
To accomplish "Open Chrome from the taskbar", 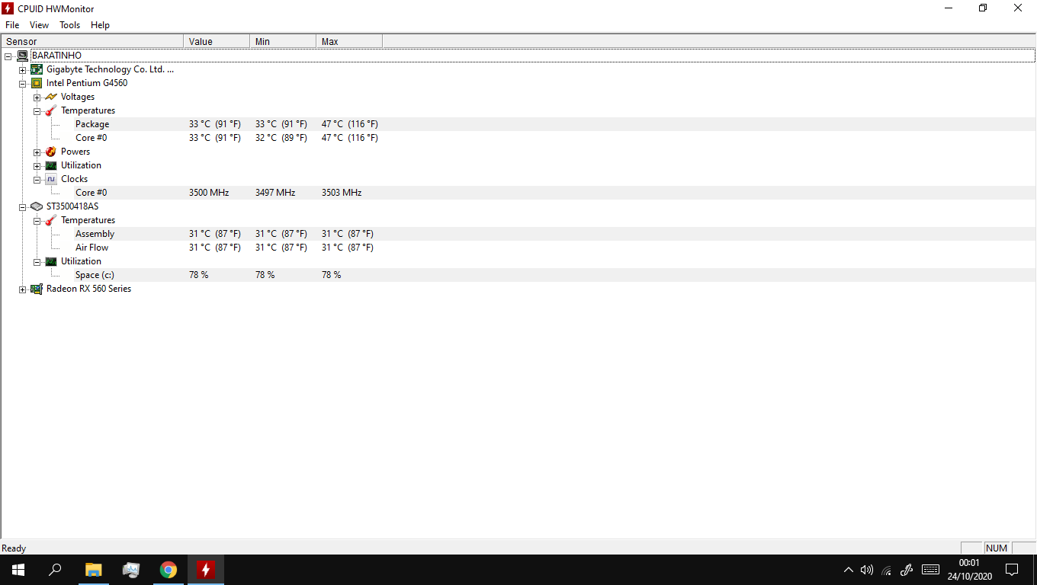I will [169, 570].
